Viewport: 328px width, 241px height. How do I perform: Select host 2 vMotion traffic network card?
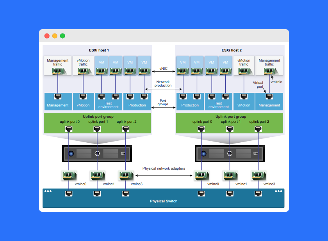(244, 71)
